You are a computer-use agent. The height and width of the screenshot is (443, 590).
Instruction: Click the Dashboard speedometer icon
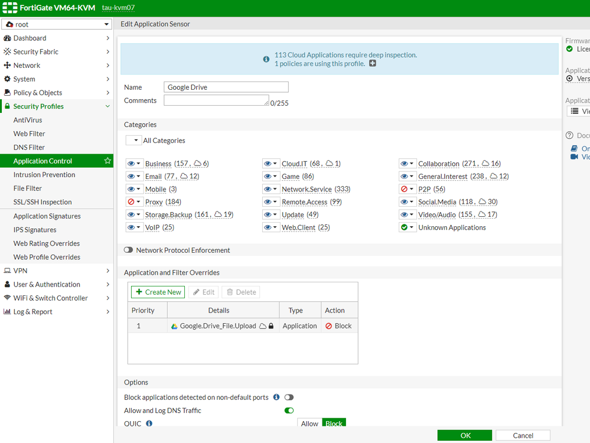tap(7, 38)
